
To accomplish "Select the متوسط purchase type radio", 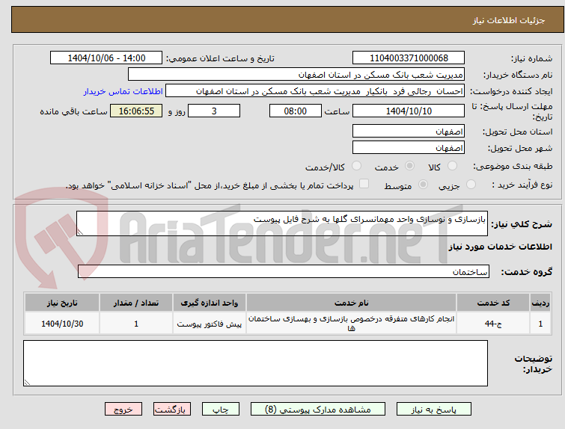I will point(423,185).
